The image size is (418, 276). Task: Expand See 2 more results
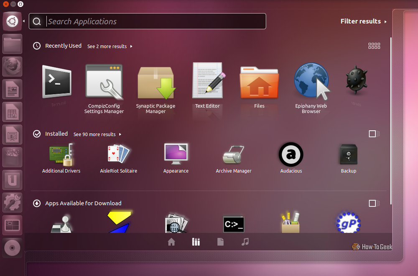pos(110,46)
